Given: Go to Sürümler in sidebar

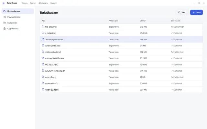Looking at the screenshot, I should click(18, 23).
